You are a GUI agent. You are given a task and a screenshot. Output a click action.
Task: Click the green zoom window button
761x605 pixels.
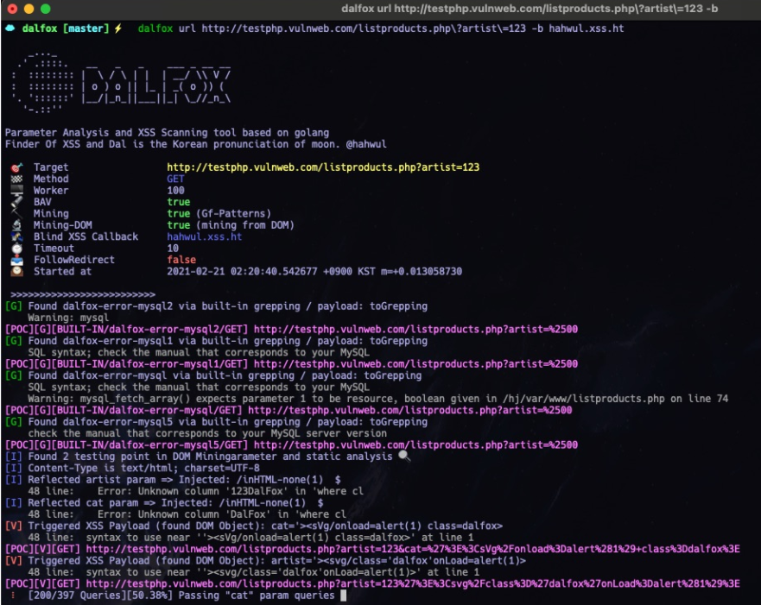[45, 9]
